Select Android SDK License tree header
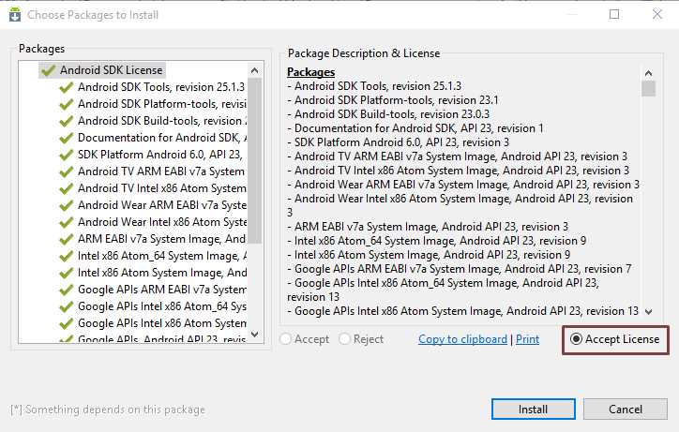 [x=102, y=70]
